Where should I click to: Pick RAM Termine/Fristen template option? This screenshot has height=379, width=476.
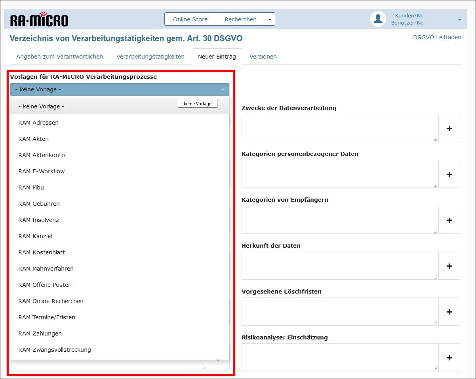[x=47, y=317]
